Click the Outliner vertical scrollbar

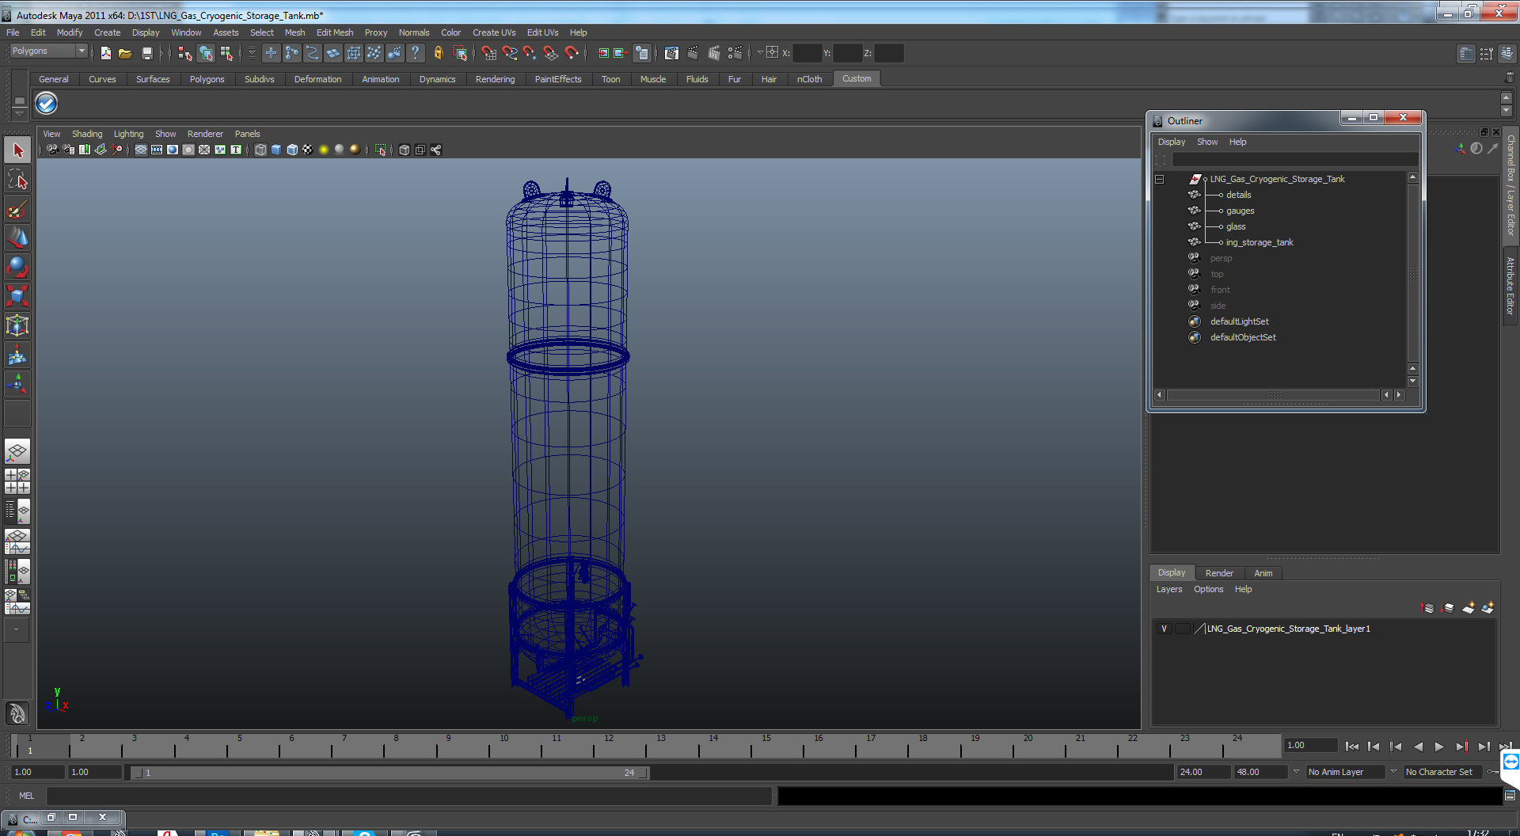1413,273
